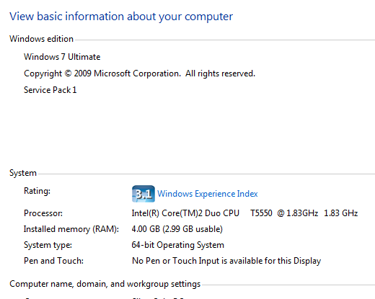Click the 4.00 GB (2.99 GB usable) value

(177, 229)
